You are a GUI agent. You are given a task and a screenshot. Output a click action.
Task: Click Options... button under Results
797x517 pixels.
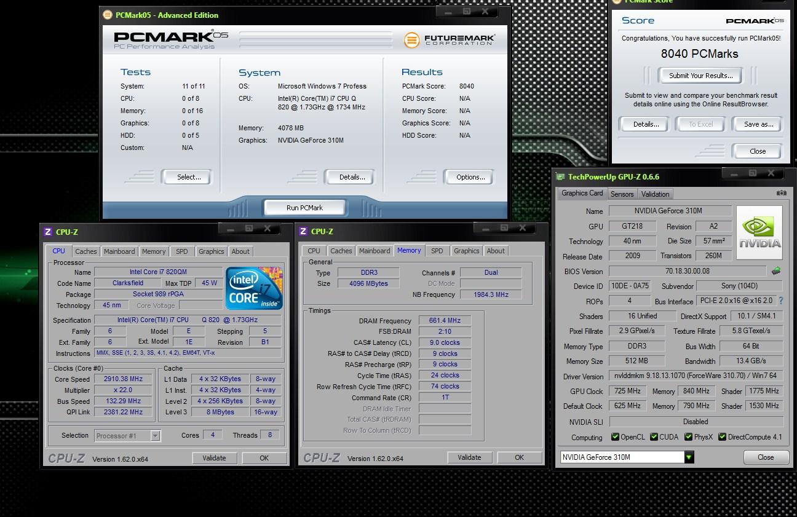point(470,177)
